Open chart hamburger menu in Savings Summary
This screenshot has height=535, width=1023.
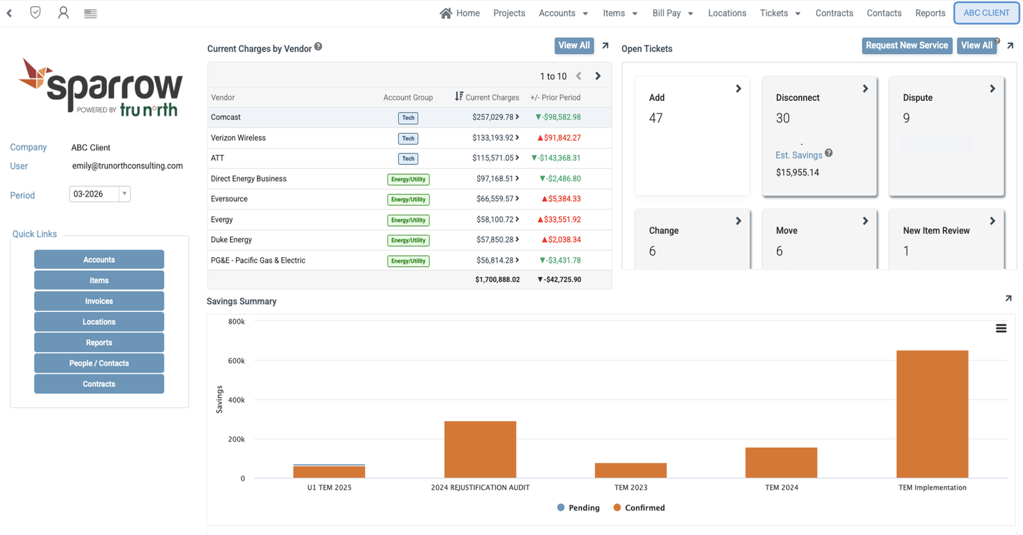[1001, 328]
